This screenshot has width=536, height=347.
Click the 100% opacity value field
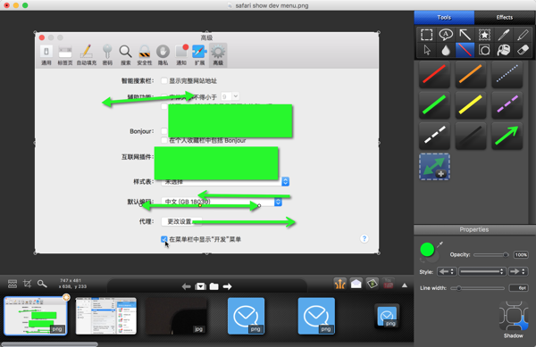point(521,254)
